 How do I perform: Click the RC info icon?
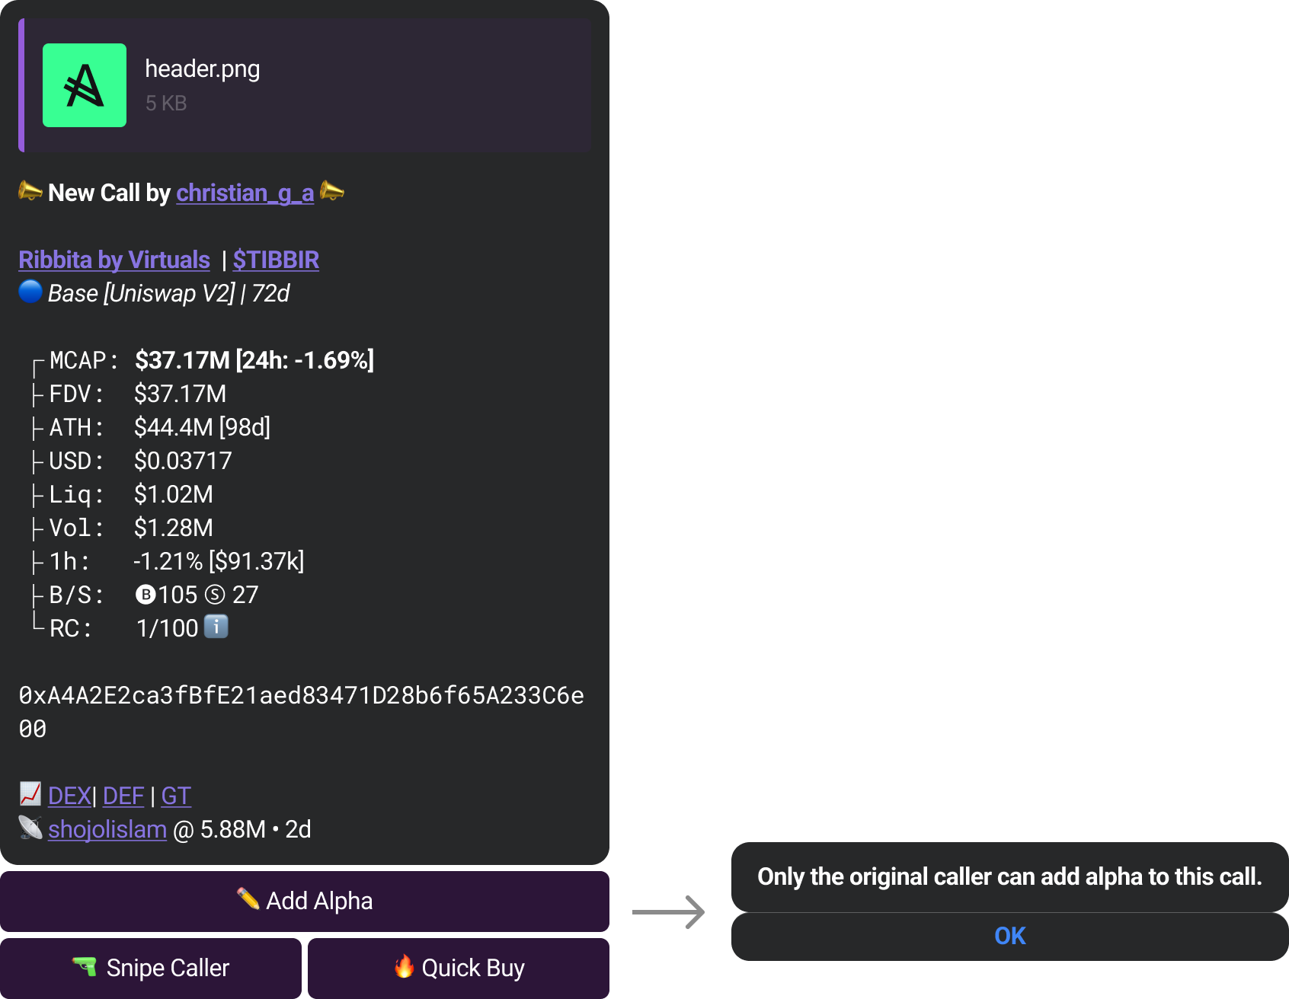(x=216, y=627)
